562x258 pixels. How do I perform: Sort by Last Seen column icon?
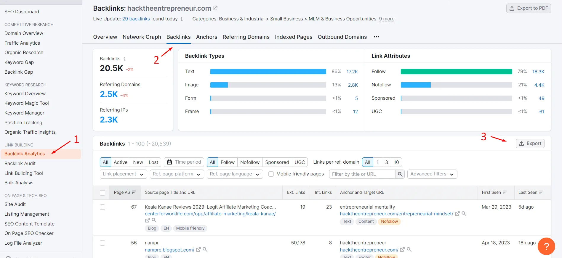541,192
